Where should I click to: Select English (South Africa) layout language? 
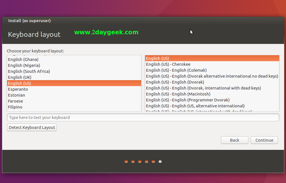pos(29,71)
